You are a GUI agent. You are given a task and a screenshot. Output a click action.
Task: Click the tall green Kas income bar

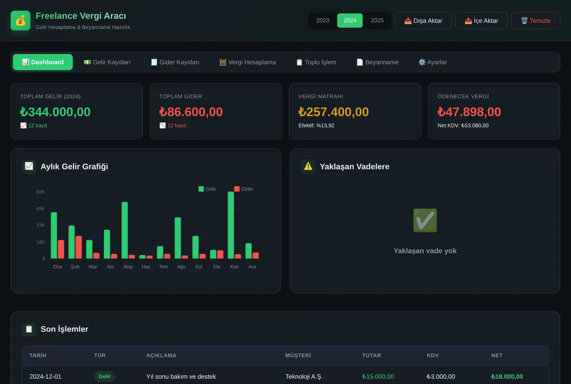pos(231,225)
